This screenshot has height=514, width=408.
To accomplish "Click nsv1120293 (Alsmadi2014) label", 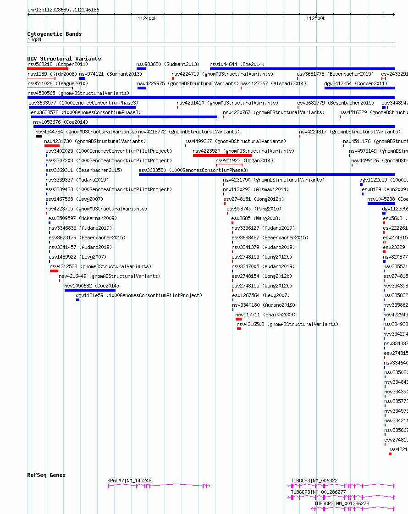I will (x=256, y=189).
